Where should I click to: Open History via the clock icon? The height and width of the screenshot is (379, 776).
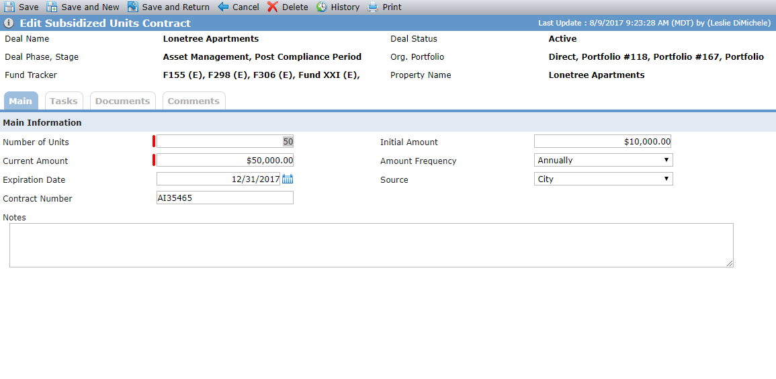pyautogui.click(x=322, y=7)
